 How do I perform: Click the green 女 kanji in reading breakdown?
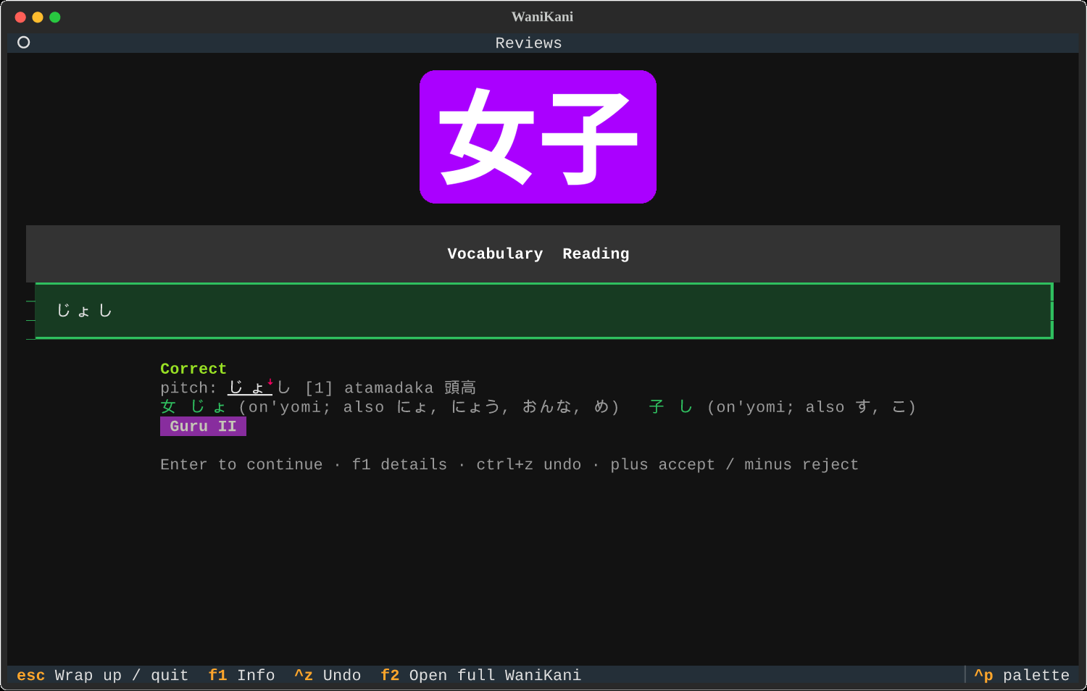(168, 407)
